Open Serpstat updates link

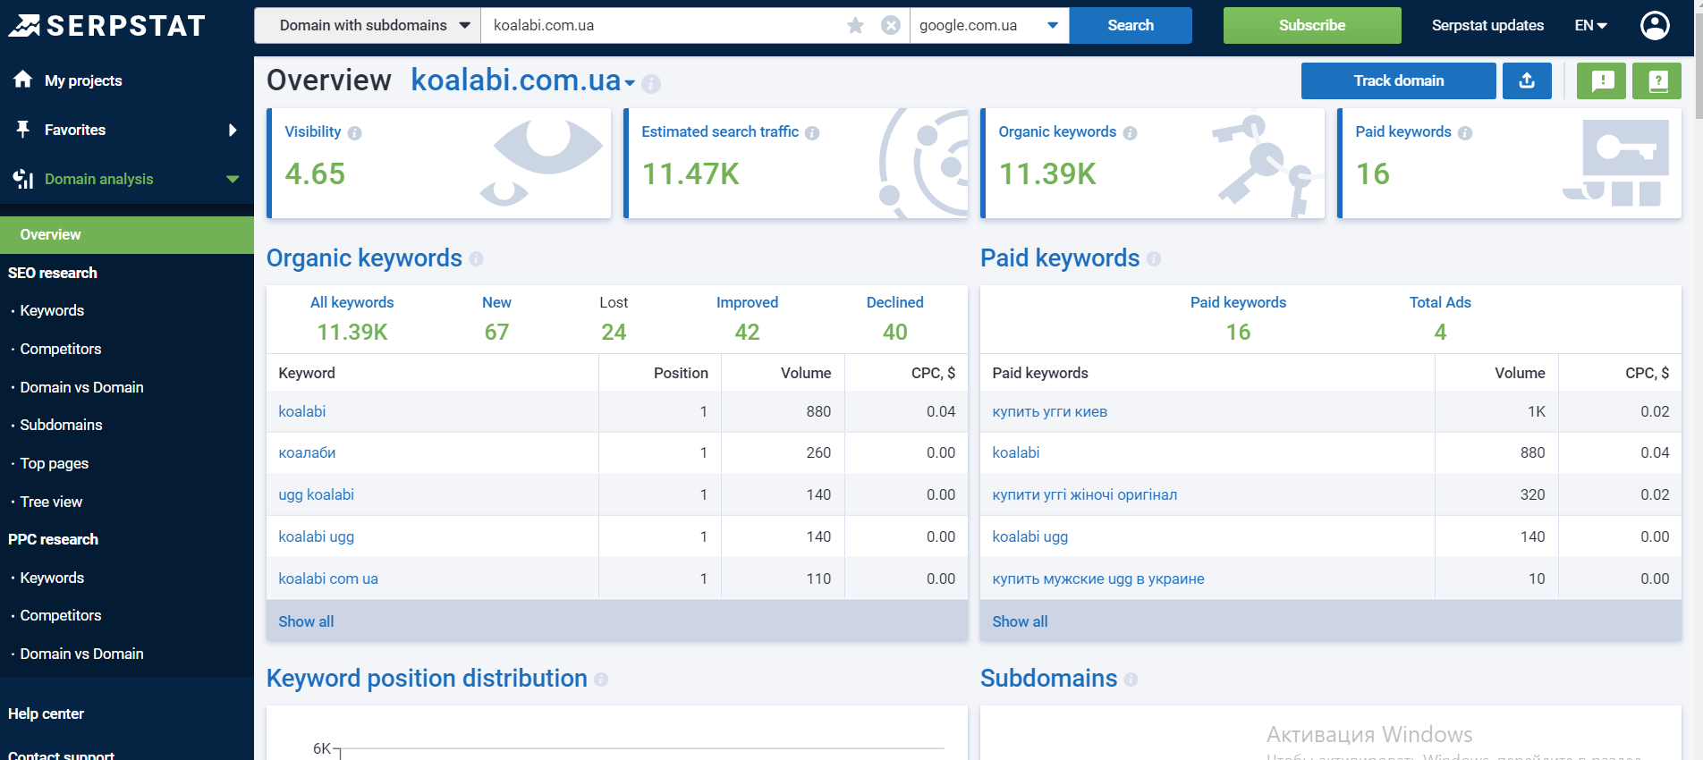tap(1487, 25)
